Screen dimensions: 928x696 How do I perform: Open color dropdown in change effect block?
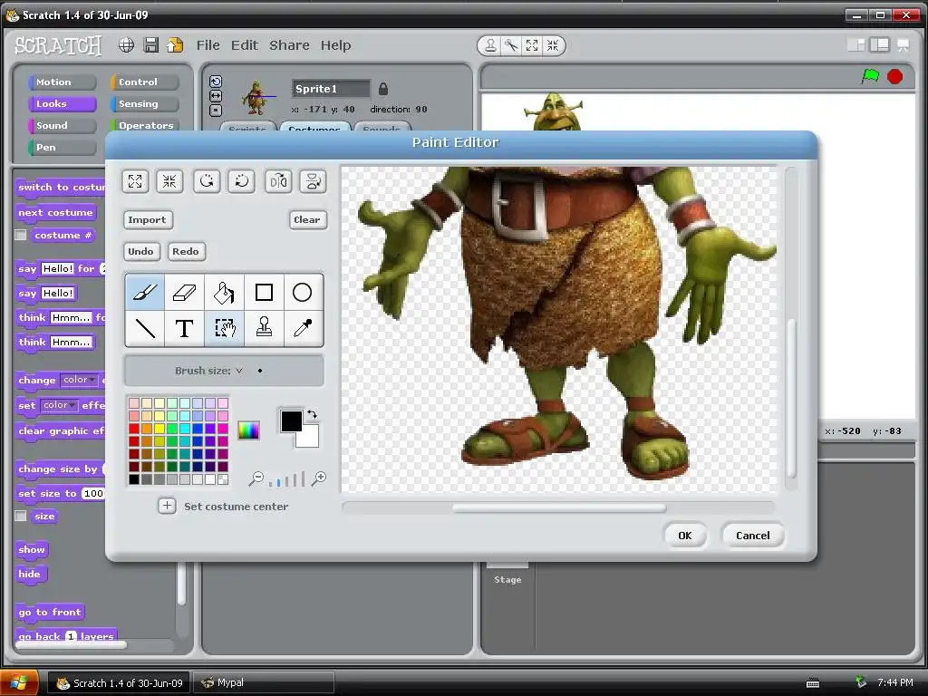(x=80, y=380)
